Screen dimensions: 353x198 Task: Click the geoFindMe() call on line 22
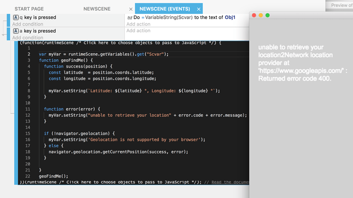pyautogui.click(x=53, y=176)
